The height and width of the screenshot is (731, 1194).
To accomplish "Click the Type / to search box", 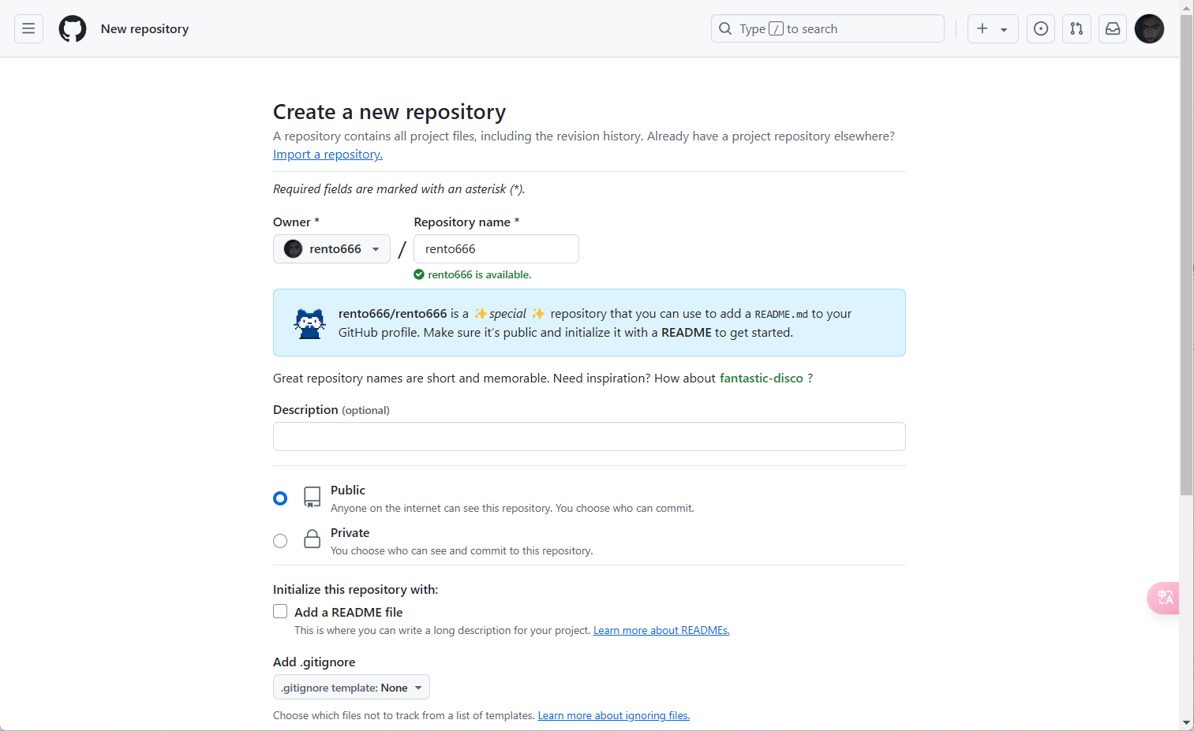I will tap(828, 29).
